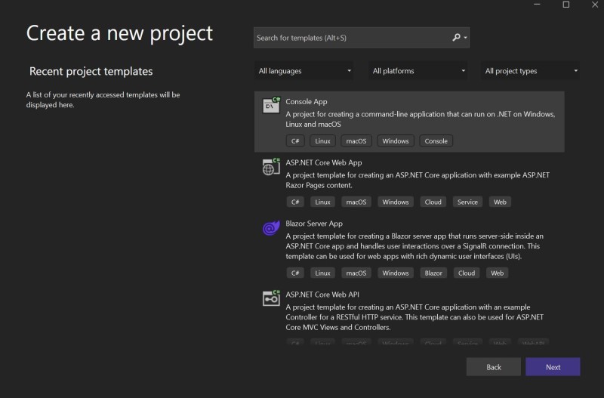
Task: Click the C# tag under ASP.NET Core Web App
Action: 295,202
